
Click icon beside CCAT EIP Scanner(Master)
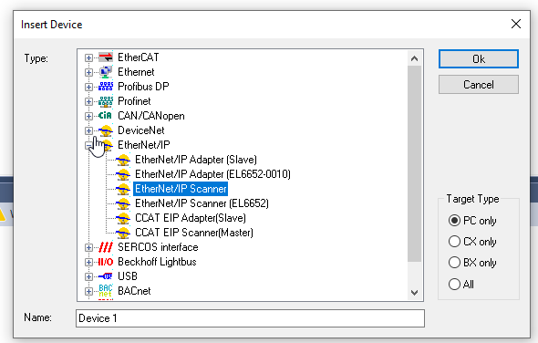123,233
